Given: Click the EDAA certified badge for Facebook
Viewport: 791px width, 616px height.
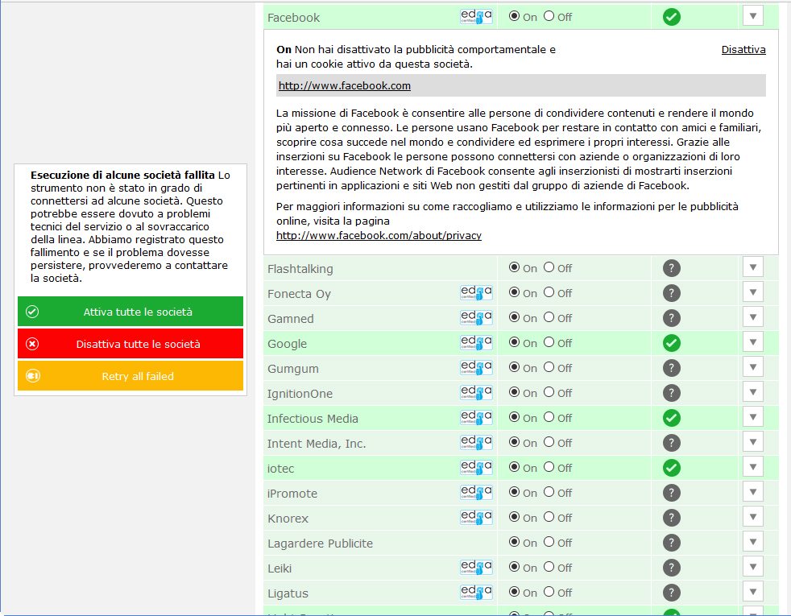Looking at the screenshot, I should (x=476, y=17).
